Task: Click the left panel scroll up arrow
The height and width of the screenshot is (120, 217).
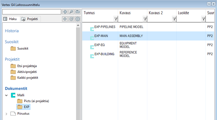Action: (x=78, y=26)
